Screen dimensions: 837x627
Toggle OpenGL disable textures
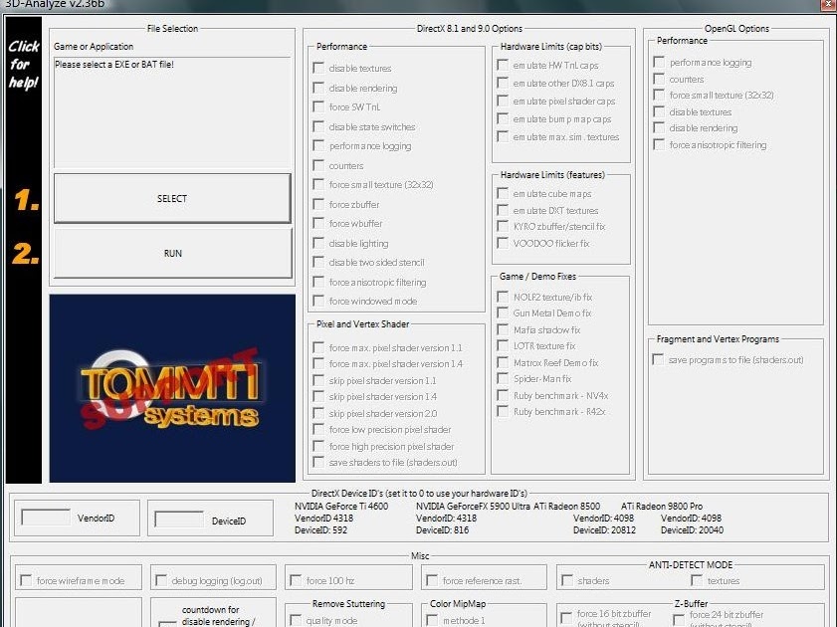pos(659,112)
